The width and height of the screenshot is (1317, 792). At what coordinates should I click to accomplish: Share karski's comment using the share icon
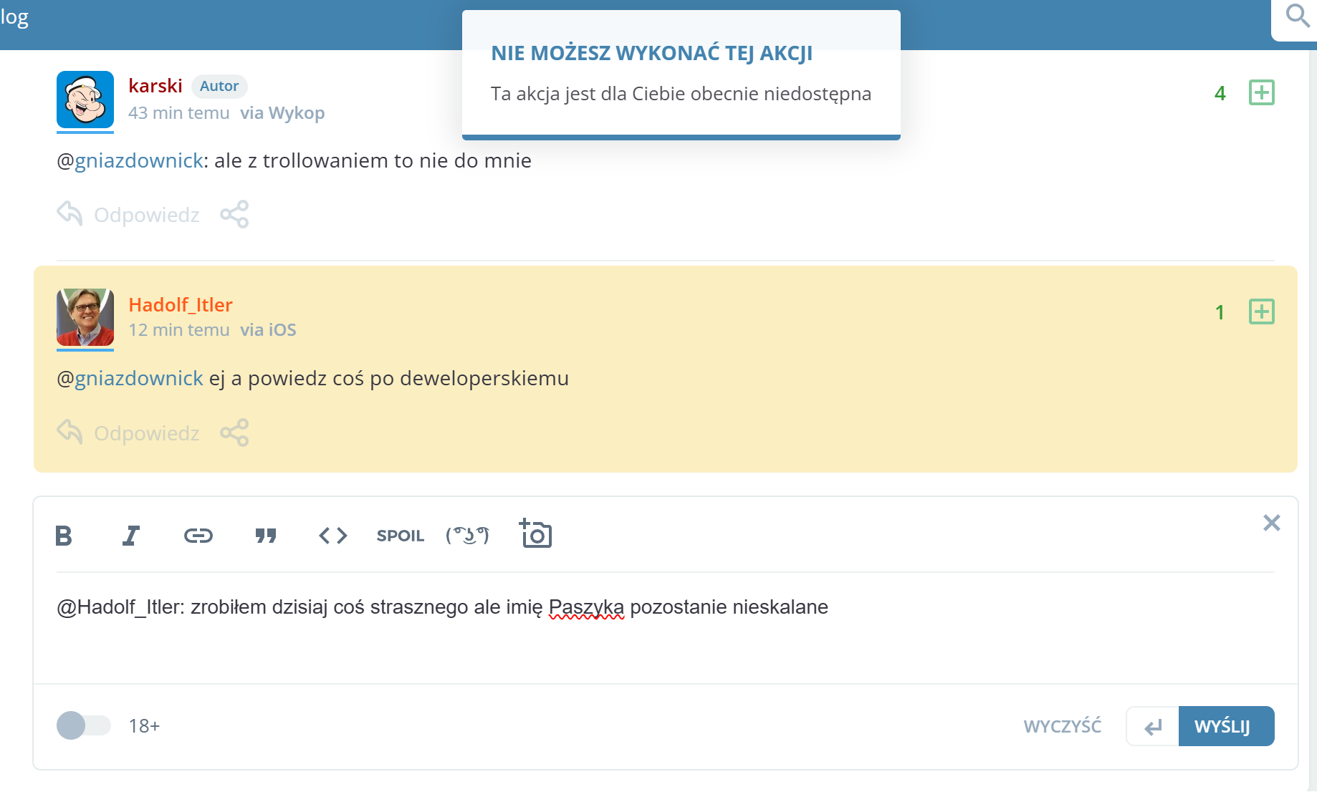234,214
